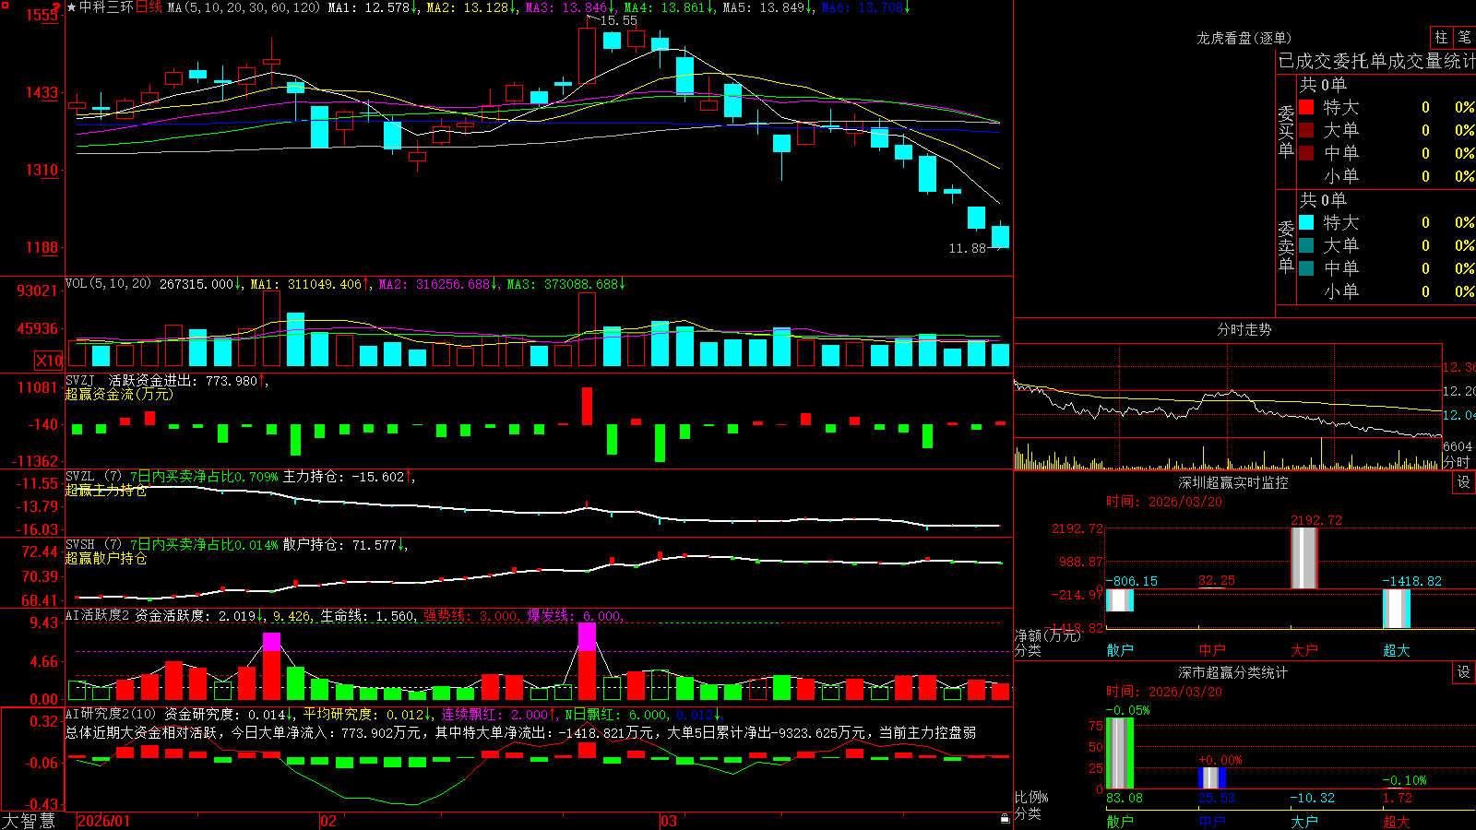The image size is (1476, 830).
Task: Click the cyan 特大 sell-order color swatch
Action: 1306,222
